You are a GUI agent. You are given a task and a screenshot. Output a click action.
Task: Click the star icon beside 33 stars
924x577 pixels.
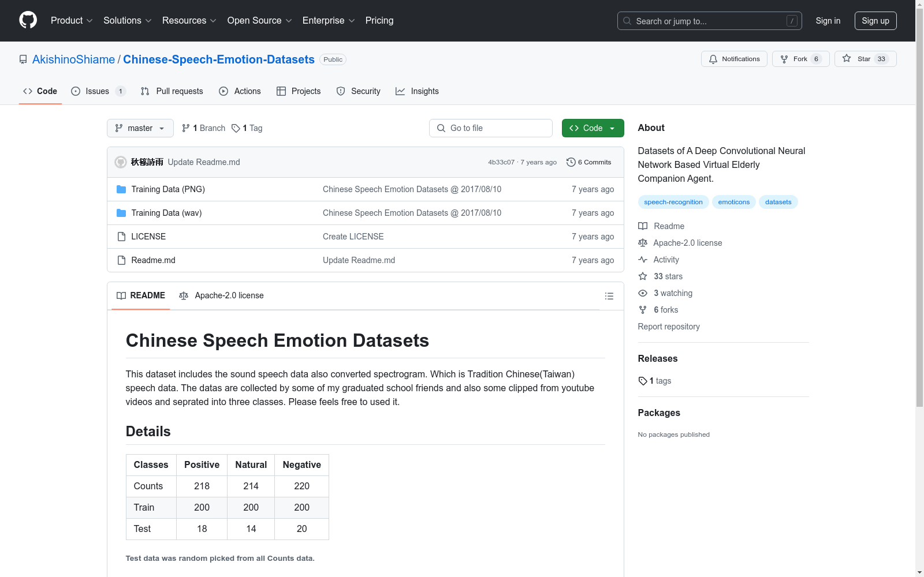643,276
